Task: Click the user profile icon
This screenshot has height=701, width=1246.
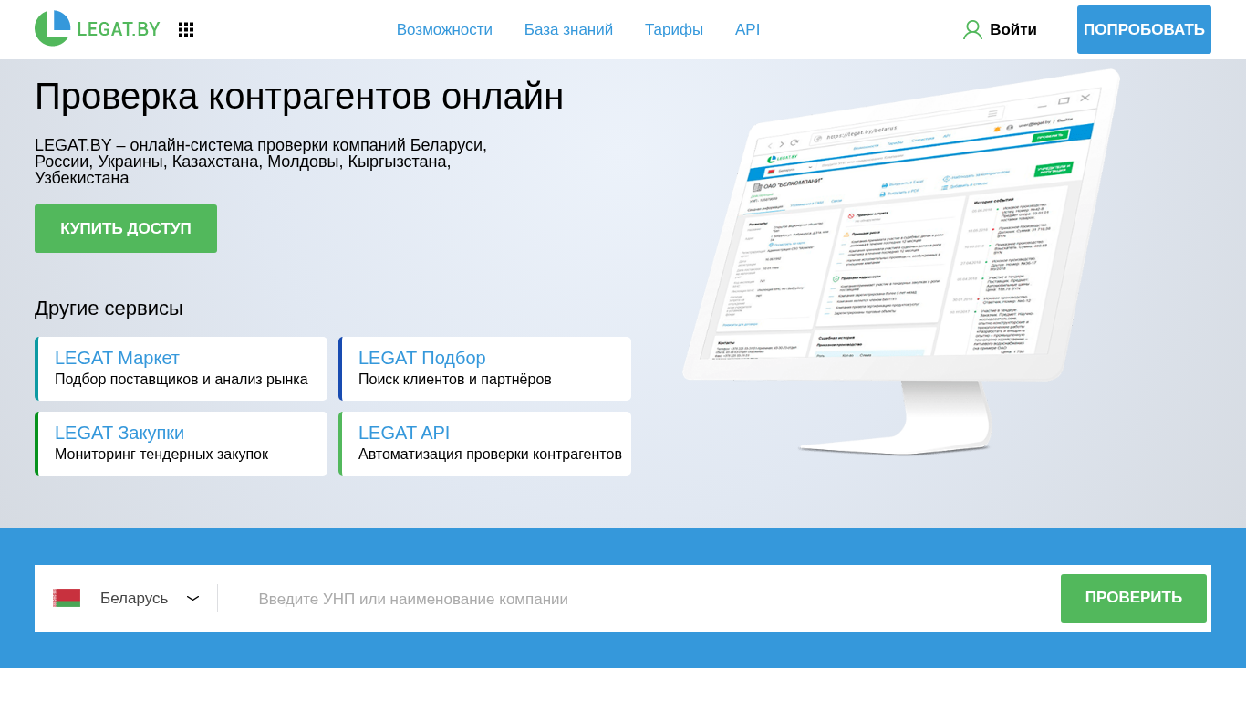Action: [972, 30]
